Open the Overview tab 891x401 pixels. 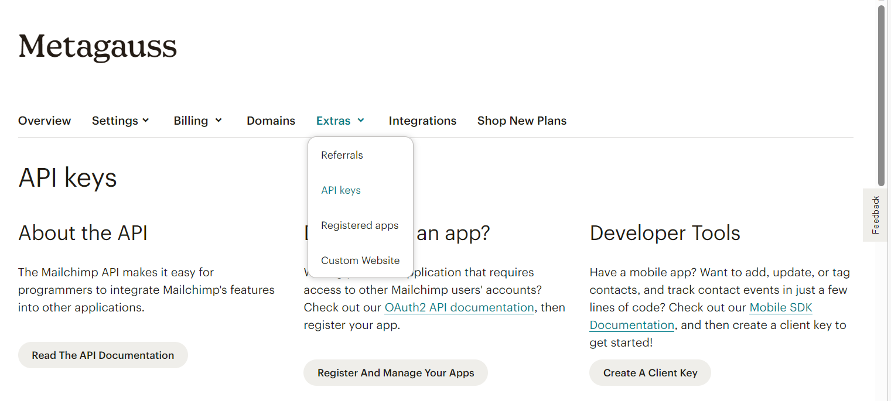point(45,121)
